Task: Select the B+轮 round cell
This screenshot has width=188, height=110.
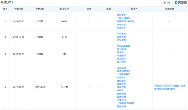Action: click(64, 37)
